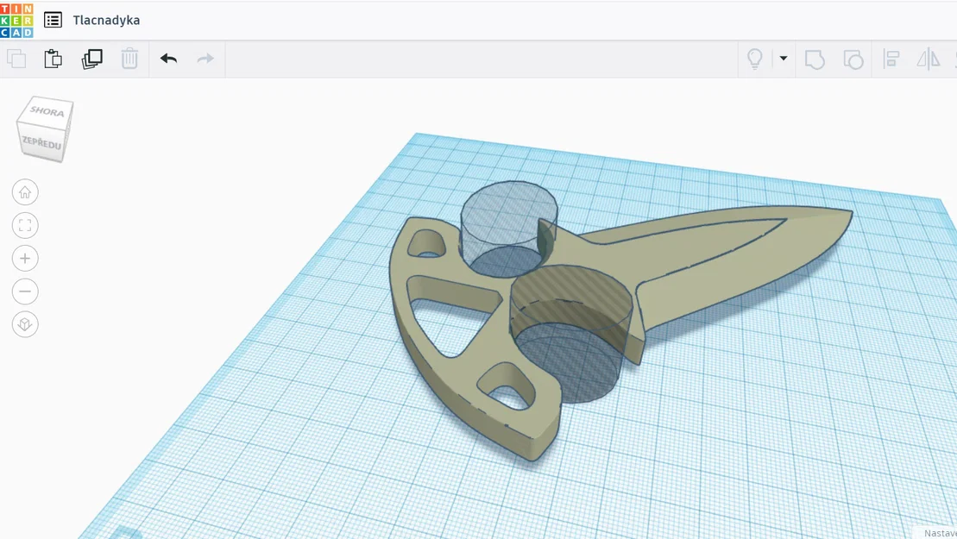This screenshot has height=539, width=957.
Task: Zoom out on the workplane
Action: [x=25, y=291]
